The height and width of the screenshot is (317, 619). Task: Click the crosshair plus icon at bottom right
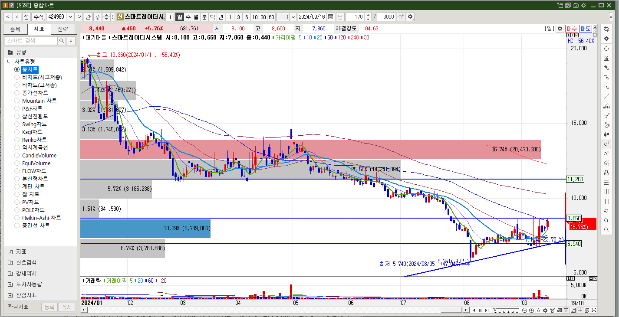(579, 310)
